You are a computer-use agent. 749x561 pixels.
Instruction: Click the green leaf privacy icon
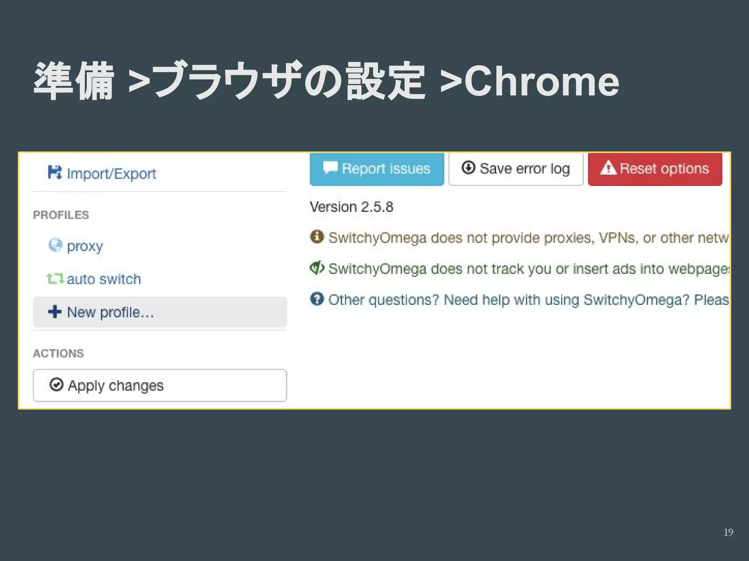point(317,268)
